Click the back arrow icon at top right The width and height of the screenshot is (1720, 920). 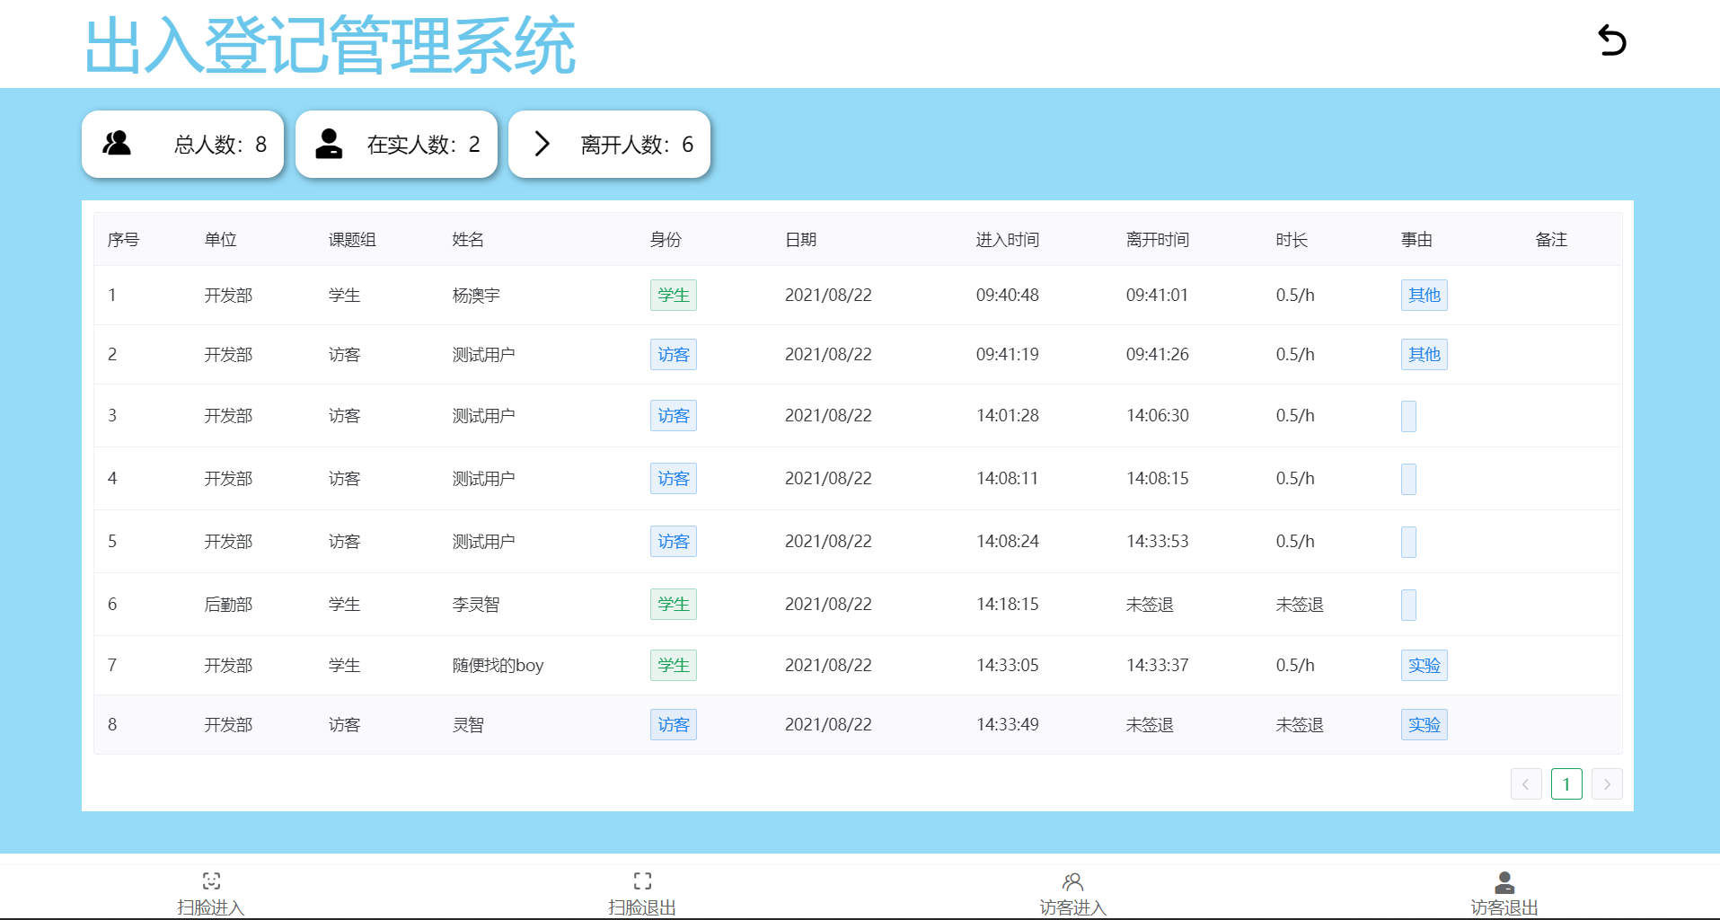(1612, 40)
